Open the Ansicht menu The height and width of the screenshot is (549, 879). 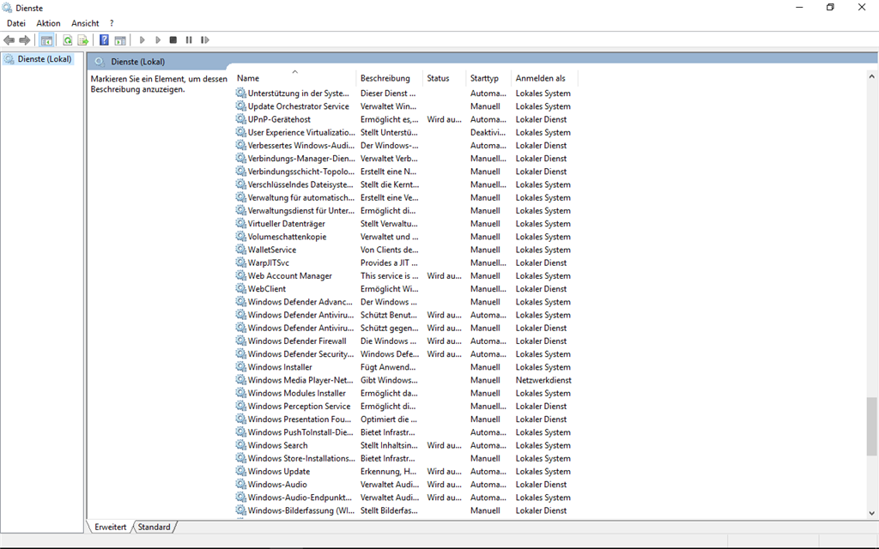pyautogui.click(x=85, y=23)
